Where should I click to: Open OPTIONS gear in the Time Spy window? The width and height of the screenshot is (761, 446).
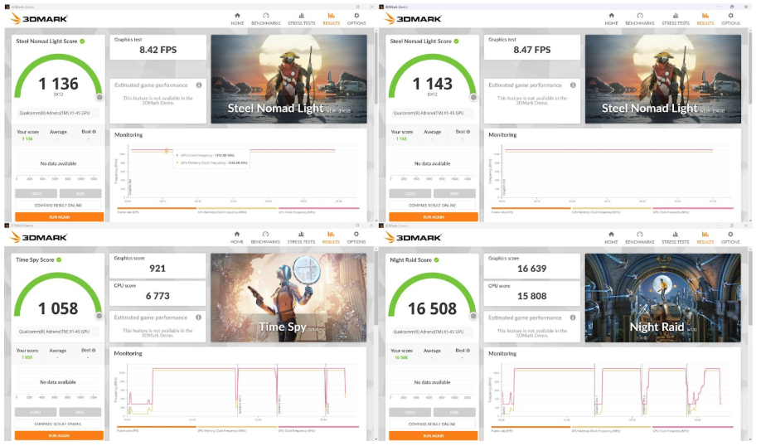356,237
